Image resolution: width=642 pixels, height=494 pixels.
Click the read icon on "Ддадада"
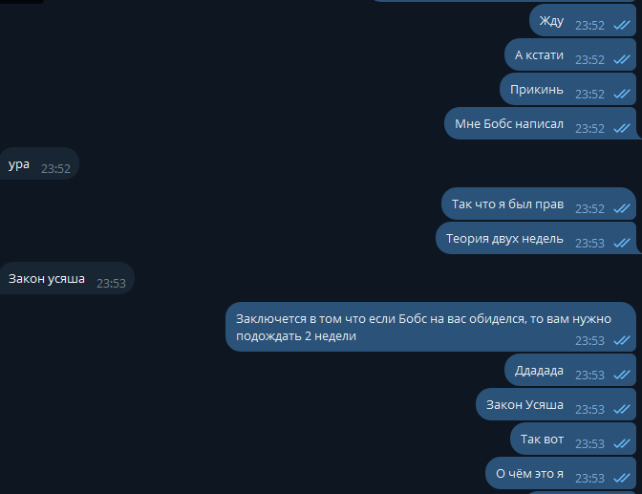coord(622,376)
